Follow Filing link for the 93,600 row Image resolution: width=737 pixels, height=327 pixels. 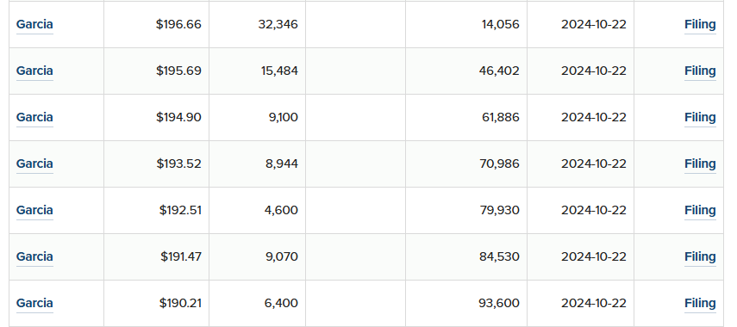(700, 303)
